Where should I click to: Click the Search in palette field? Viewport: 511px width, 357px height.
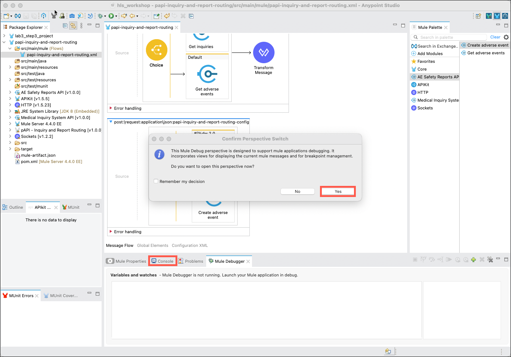pos(449,37)
